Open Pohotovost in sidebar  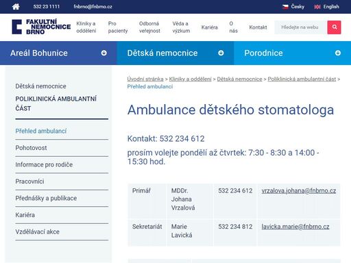[x=31, y=148]
